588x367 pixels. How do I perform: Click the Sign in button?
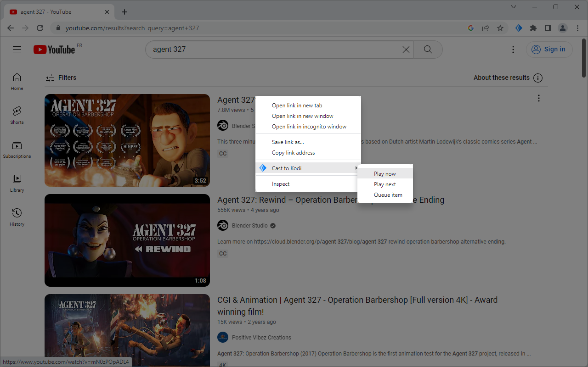[549, 50]
